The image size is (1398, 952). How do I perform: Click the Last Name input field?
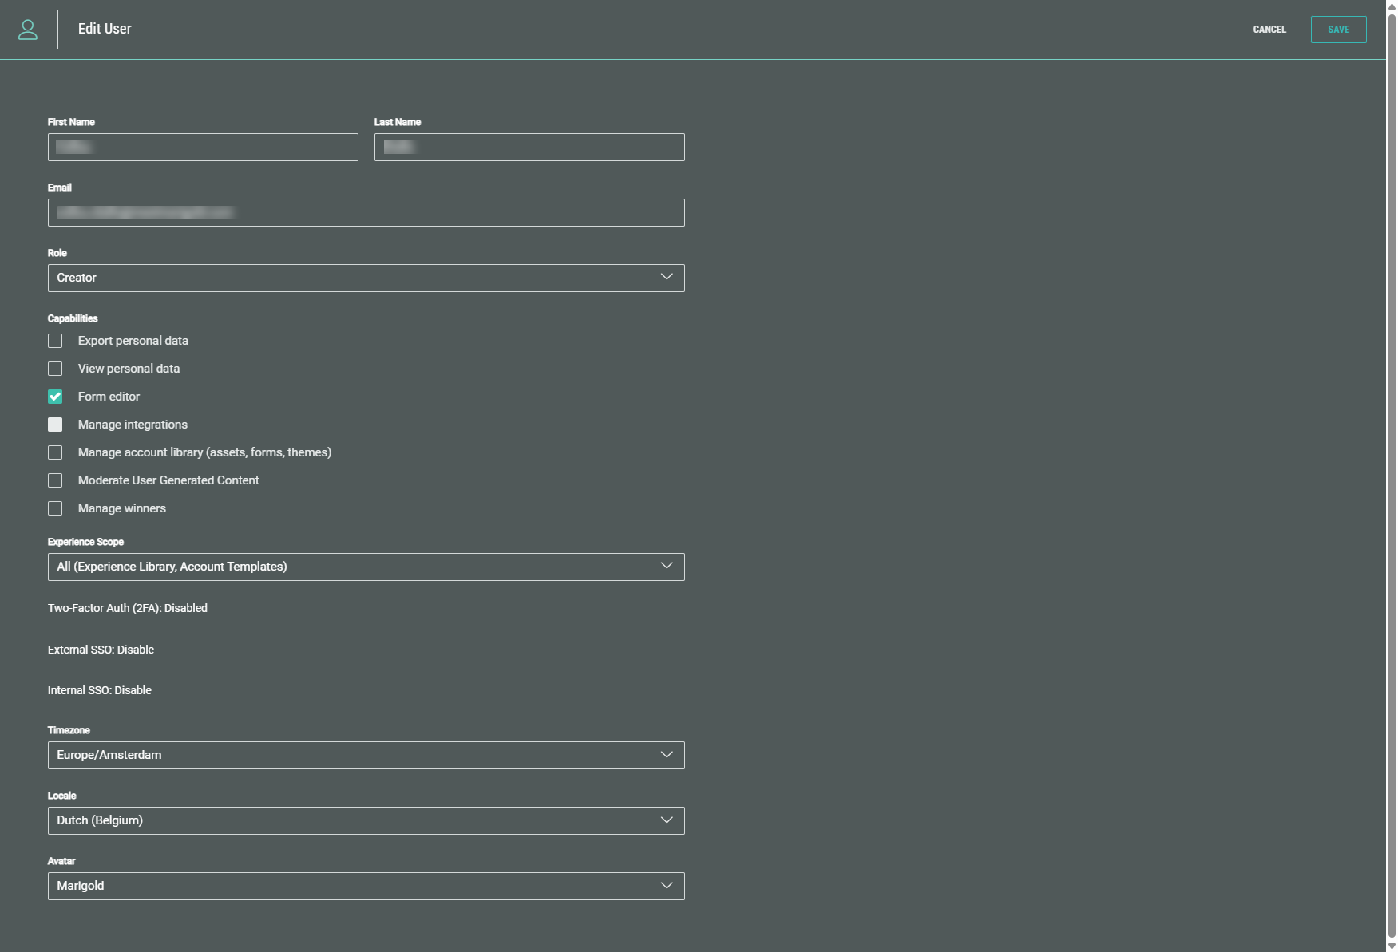coord(529,148)
